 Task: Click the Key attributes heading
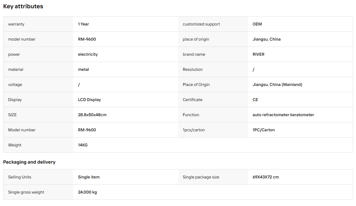click(23, 6)
